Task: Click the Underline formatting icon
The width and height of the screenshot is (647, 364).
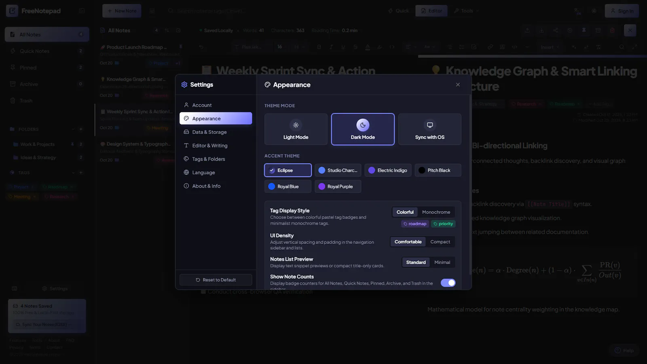Action: 343,47
